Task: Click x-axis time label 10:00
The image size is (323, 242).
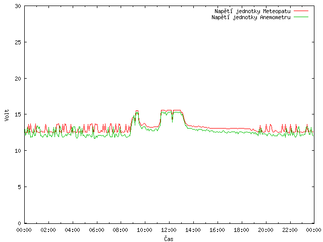Action: 145,230
